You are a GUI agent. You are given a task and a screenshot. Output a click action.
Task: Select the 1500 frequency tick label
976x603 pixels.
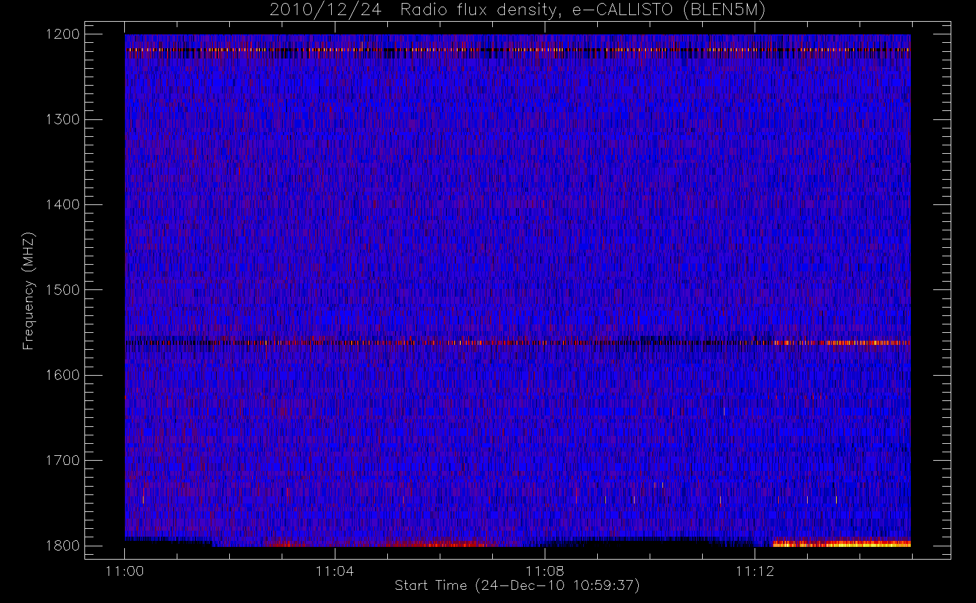point(63,289)
